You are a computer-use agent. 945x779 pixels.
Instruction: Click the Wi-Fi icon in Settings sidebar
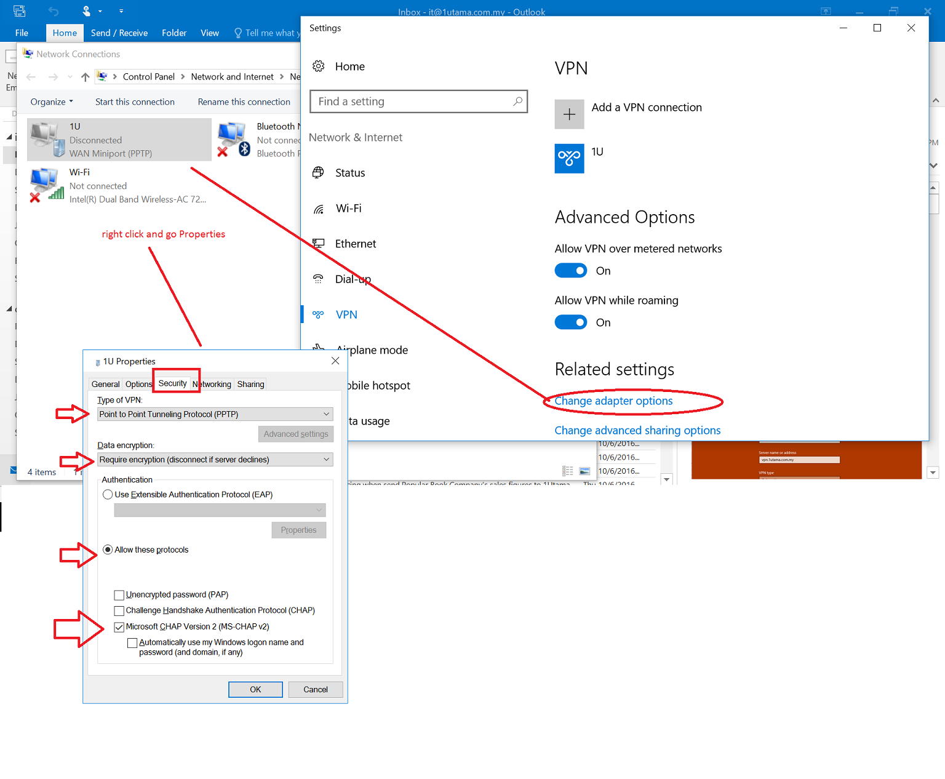[318, 209]
